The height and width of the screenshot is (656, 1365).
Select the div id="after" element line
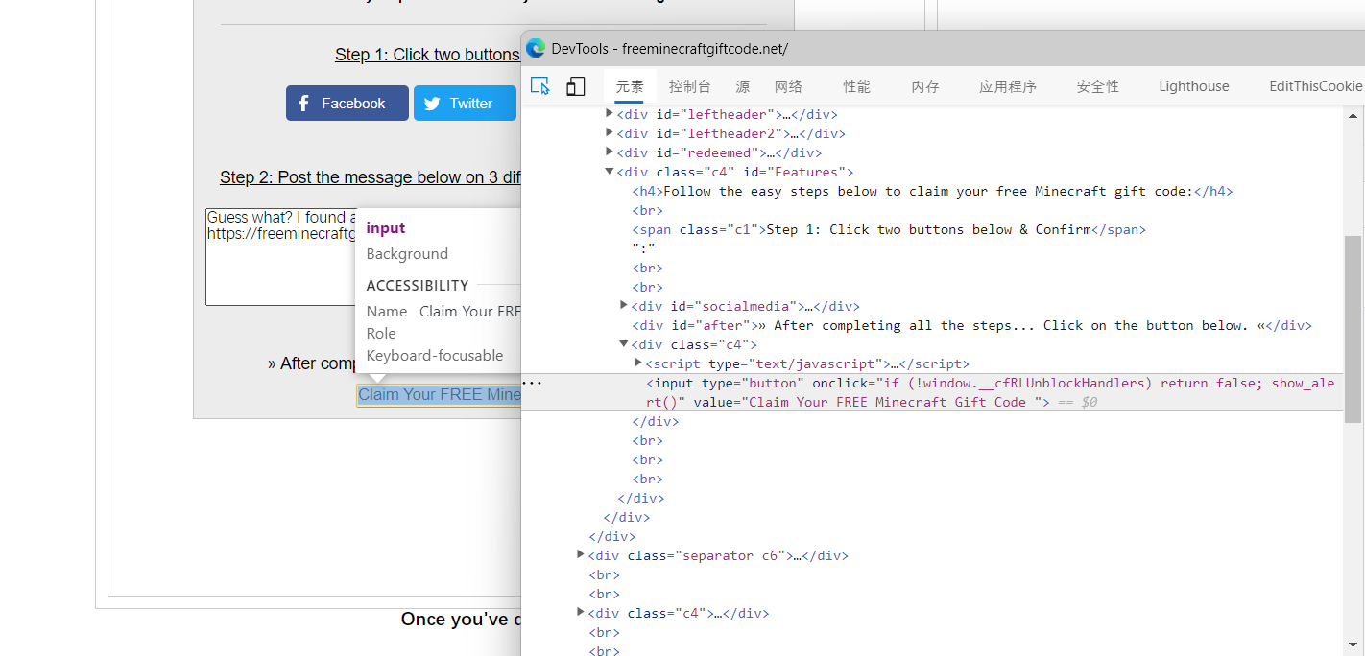[971, 325]
